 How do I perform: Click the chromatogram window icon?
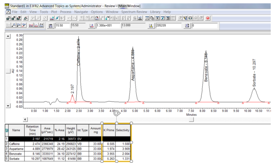click(147, 18)
